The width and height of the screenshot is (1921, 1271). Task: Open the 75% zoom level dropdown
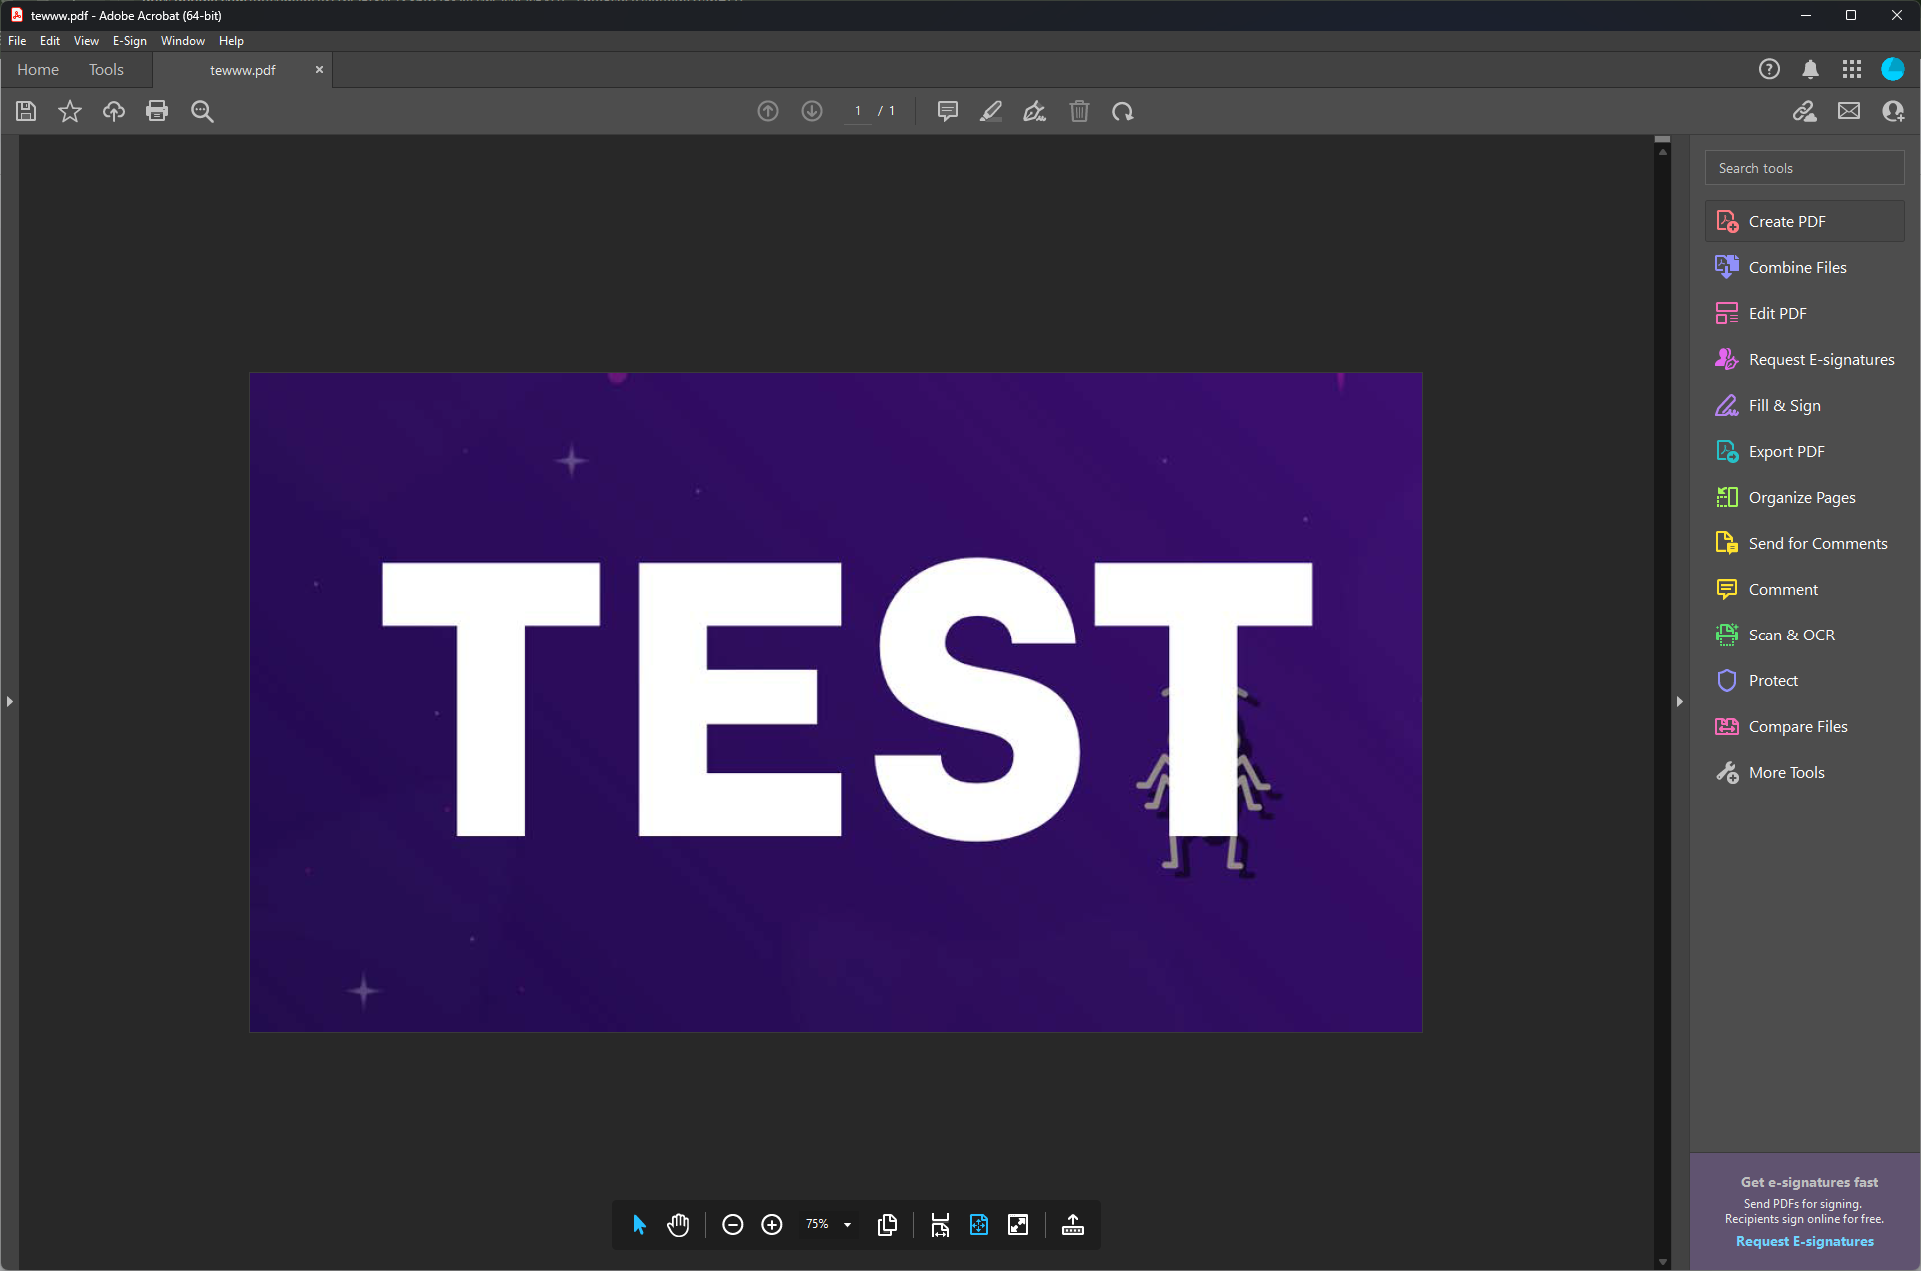pos(847,1225)
